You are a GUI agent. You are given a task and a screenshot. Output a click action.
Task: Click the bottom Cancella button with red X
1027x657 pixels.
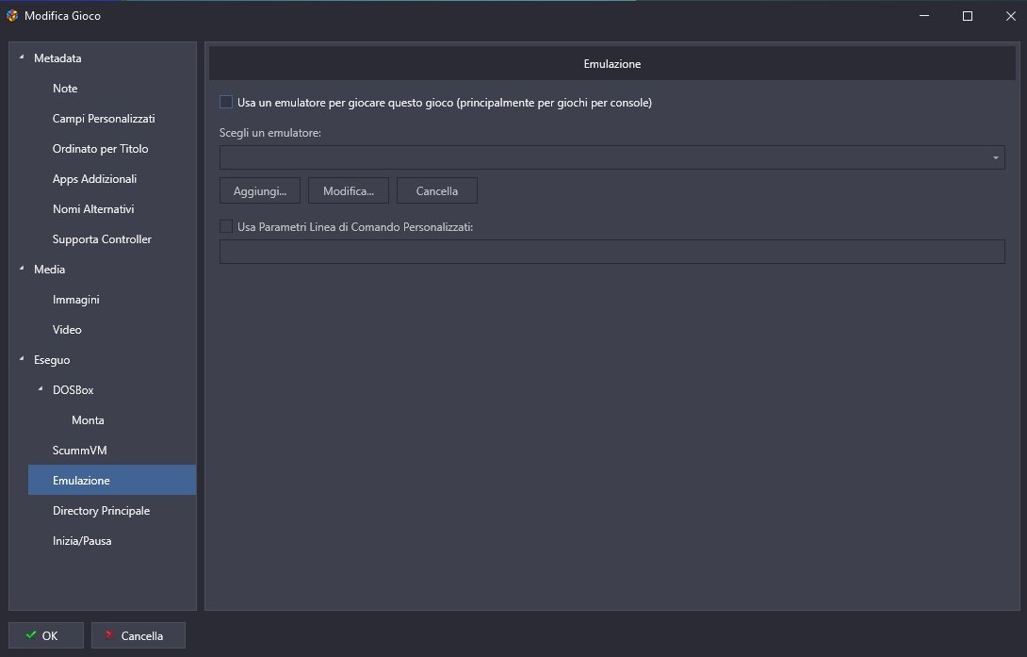pyautogui.click(x=138, y=635)
